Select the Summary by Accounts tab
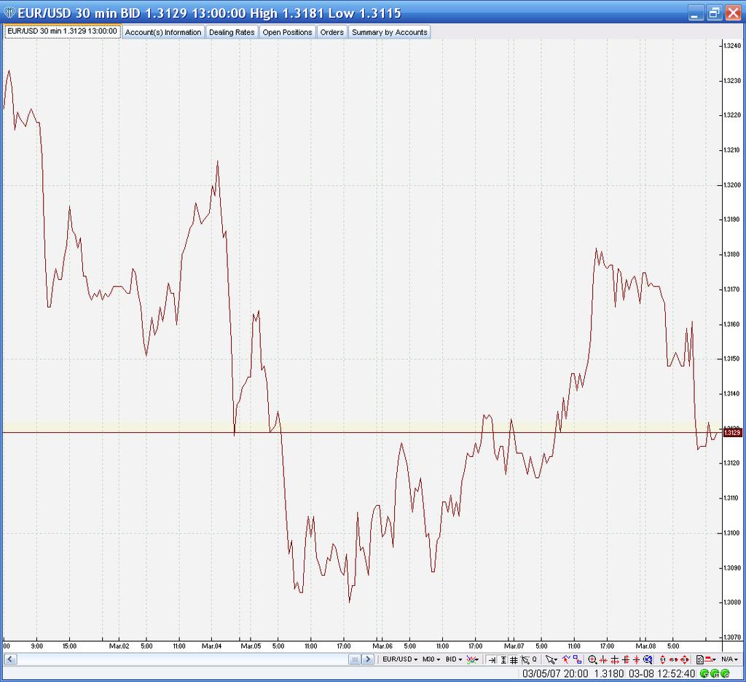 point(389,32)
